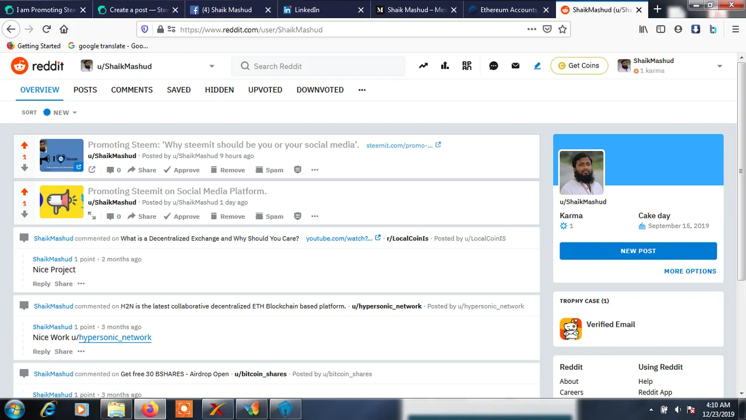
Task: Click the Get Coins button
Action: (579, 66)
